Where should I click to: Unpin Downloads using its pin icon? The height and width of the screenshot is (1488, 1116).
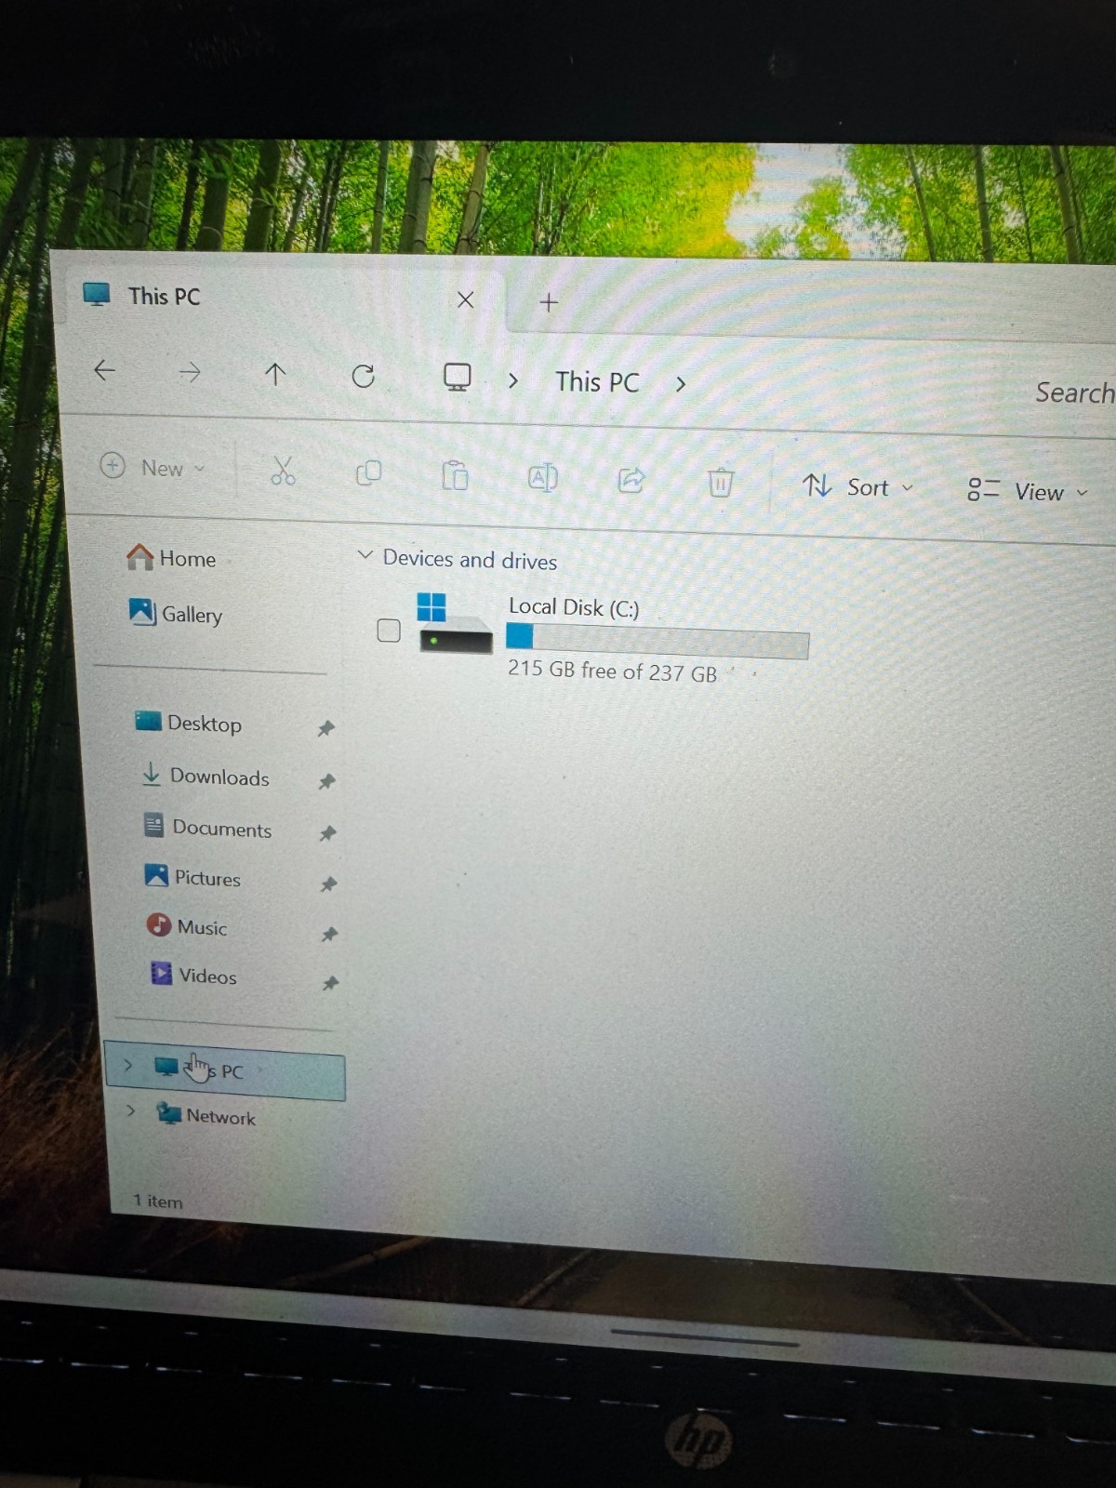pos(326,781)
